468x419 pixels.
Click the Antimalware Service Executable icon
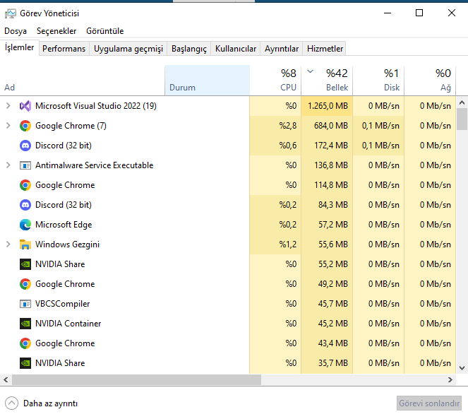click(25, 165)
